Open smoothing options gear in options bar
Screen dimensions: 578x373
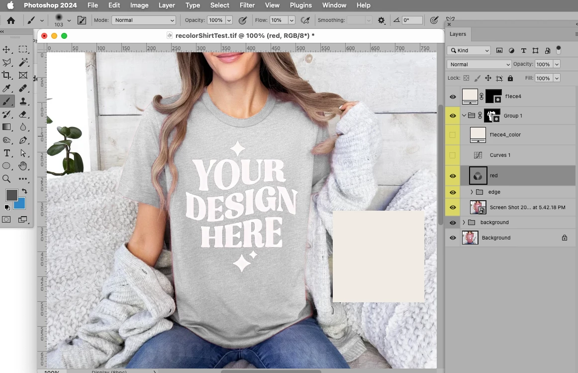pos(382,20)
